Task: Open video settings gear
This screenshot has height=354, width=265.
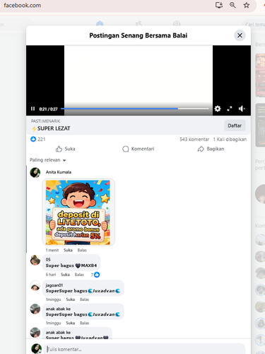Action: coord(218,108)
